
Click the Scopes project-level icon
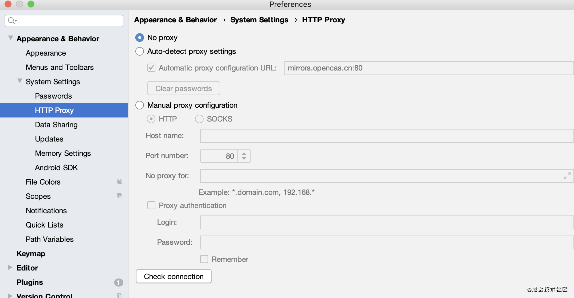click(120, 196)
